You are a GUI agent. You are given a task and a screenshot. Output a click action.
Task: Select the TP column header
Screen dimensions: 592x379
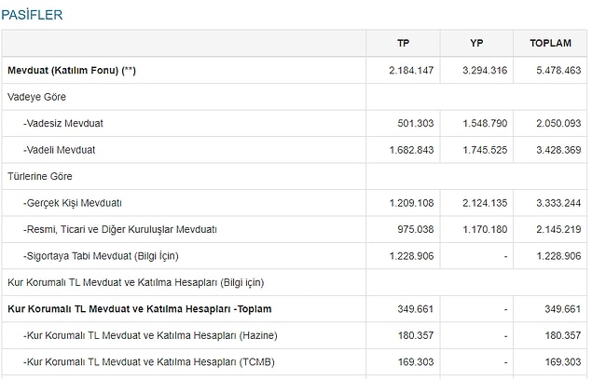click(x=403, y=44)
